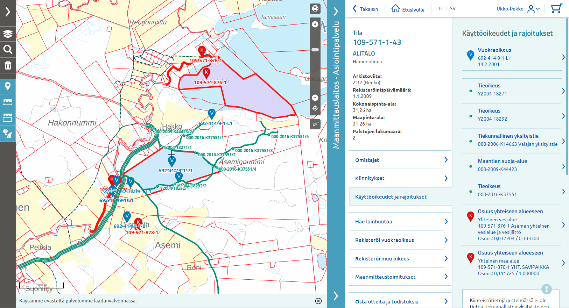The height and width of the screenshot is (308, 569).
Task: Click the trash bin icon
Action: [x=8, y=65]
